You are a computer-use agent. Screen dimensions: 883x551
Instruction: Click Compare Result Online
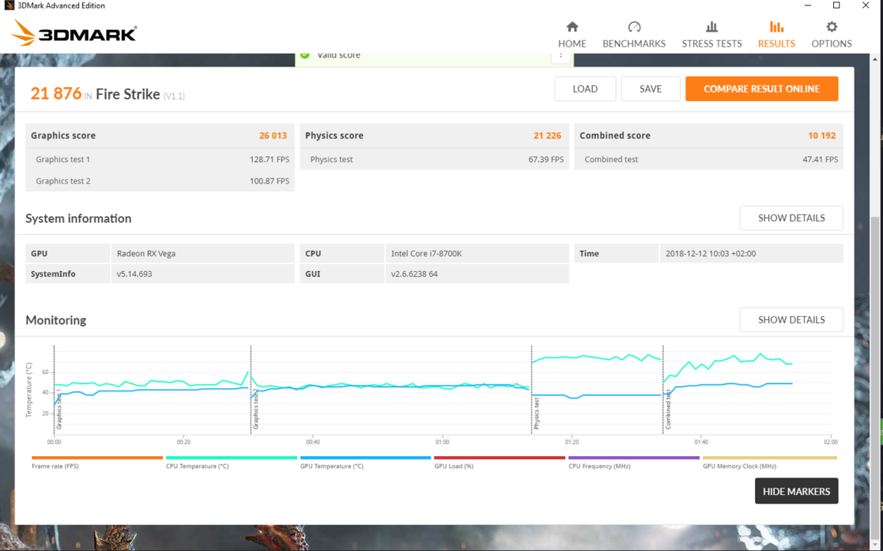point(761,89)
